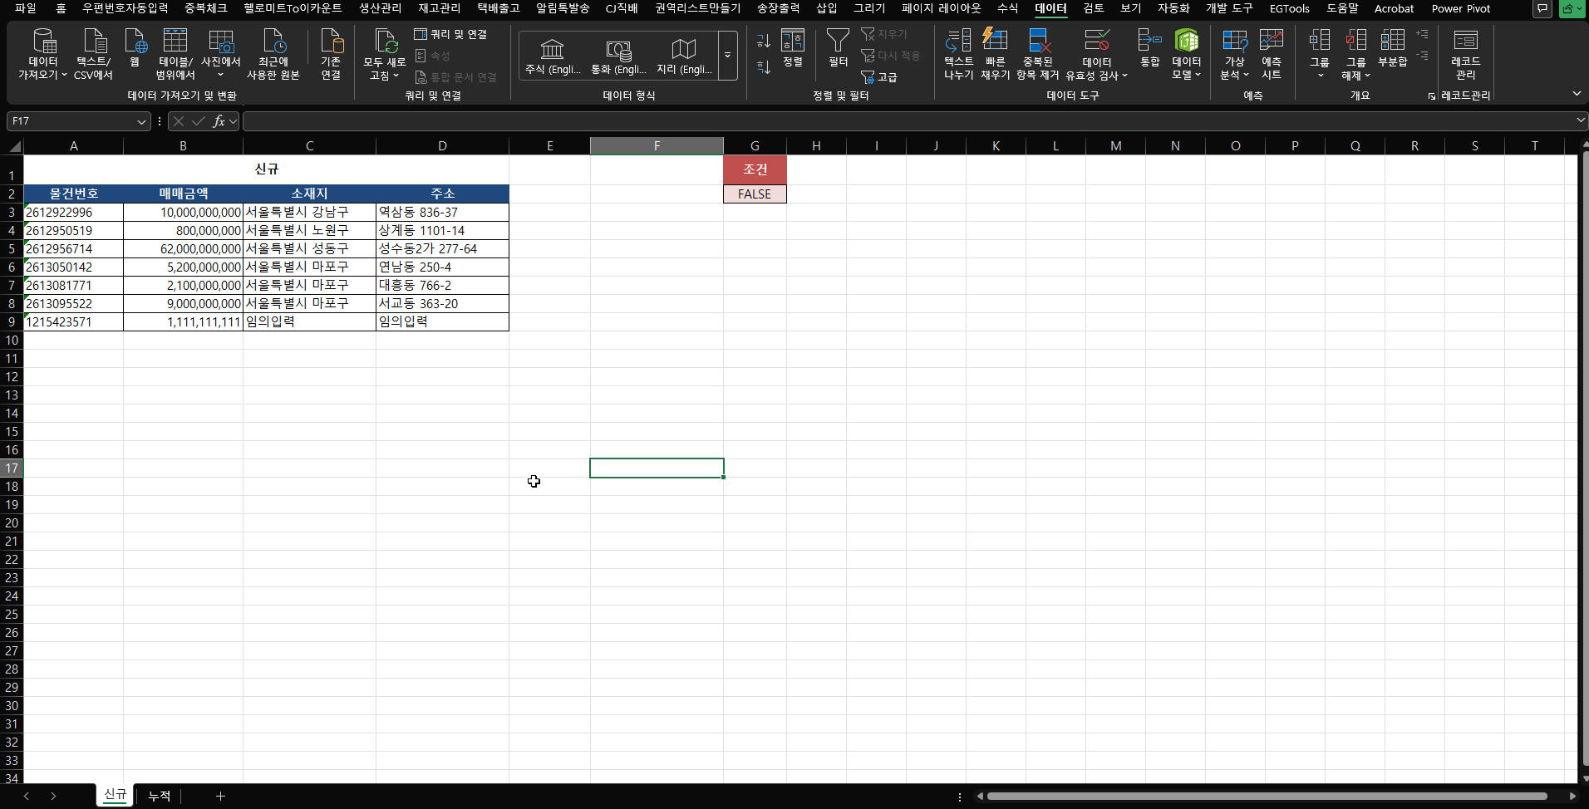Toggle the 쿼리 및 연결 pane

coord(450,34)
